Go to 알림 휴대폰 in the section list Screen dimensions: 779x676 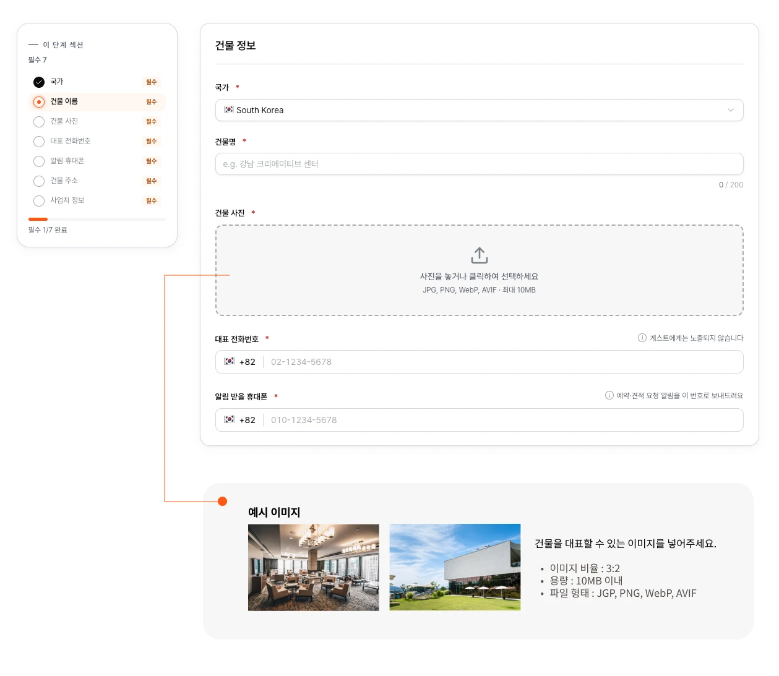point(97,161)
